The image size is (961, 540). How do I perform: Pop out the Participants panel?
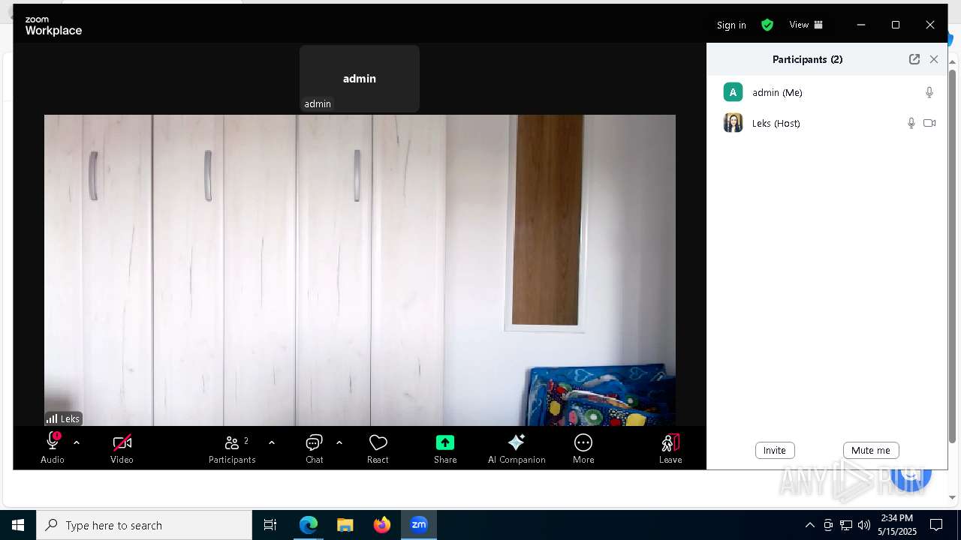coord(914,59)
